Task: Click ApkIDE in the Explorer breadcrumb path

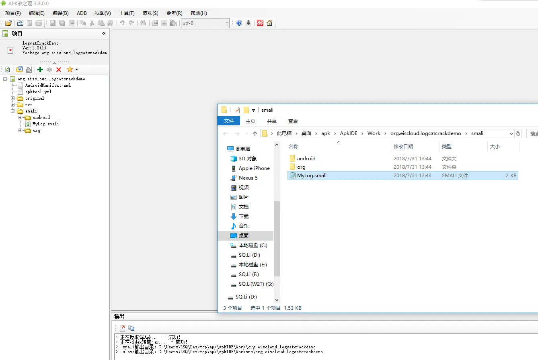Action: point(349,133)
